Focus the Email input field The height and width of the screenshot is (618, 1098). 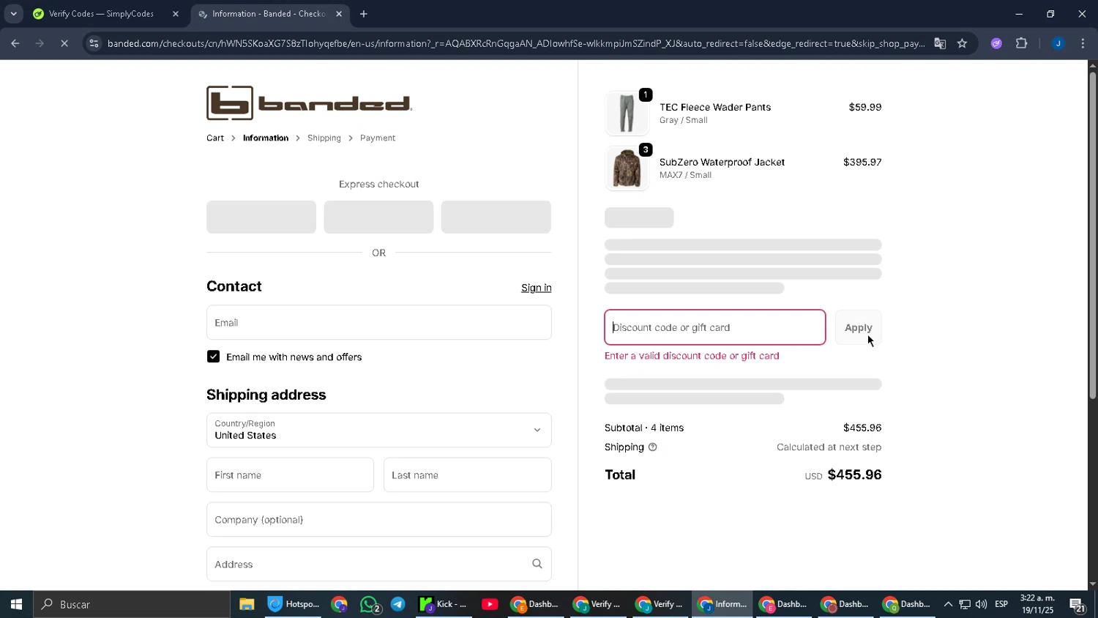coord(378,322)
